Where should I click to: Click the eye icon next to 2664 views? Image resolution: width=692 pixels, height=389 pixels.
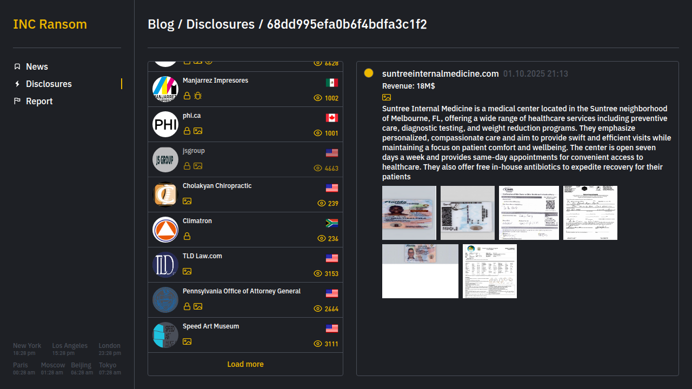coord(318,309)
